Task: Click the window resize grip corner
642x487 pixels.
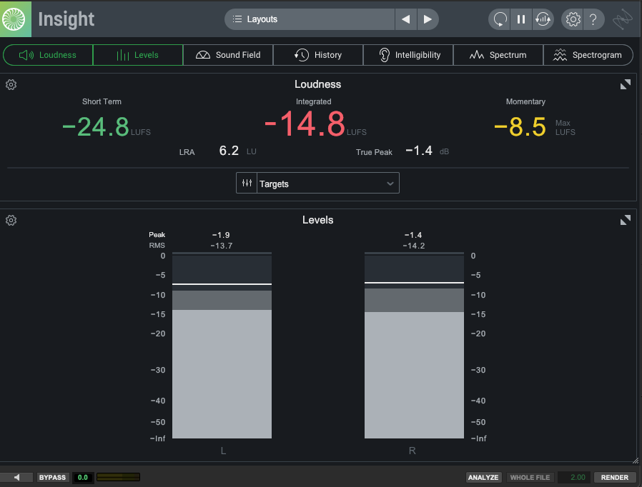Action: 636,461
